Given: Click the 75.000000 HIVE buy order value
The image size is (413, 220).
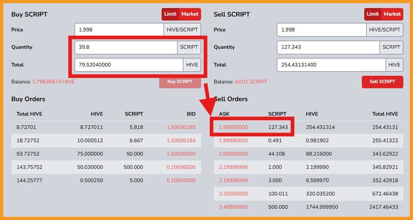Looking at the screenshot, I should (90, 154).
